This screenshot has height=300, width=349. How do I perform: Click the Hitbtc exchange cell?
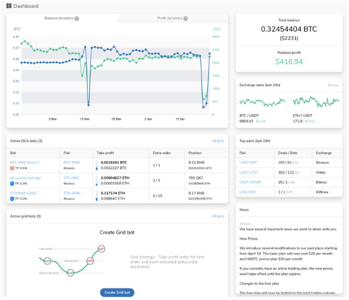[321, 172]
